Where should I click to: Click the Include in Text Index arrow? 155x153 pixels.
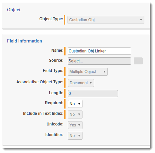tap(79, 115)
